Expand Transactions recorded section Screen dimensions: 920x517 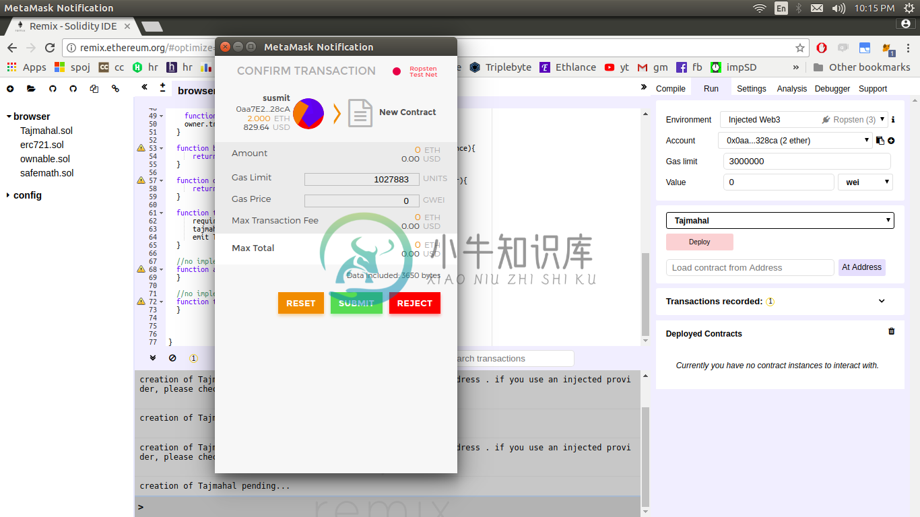click(882, 301)
